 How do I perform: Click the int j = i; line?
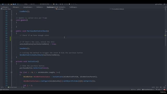tap(28, 85)
